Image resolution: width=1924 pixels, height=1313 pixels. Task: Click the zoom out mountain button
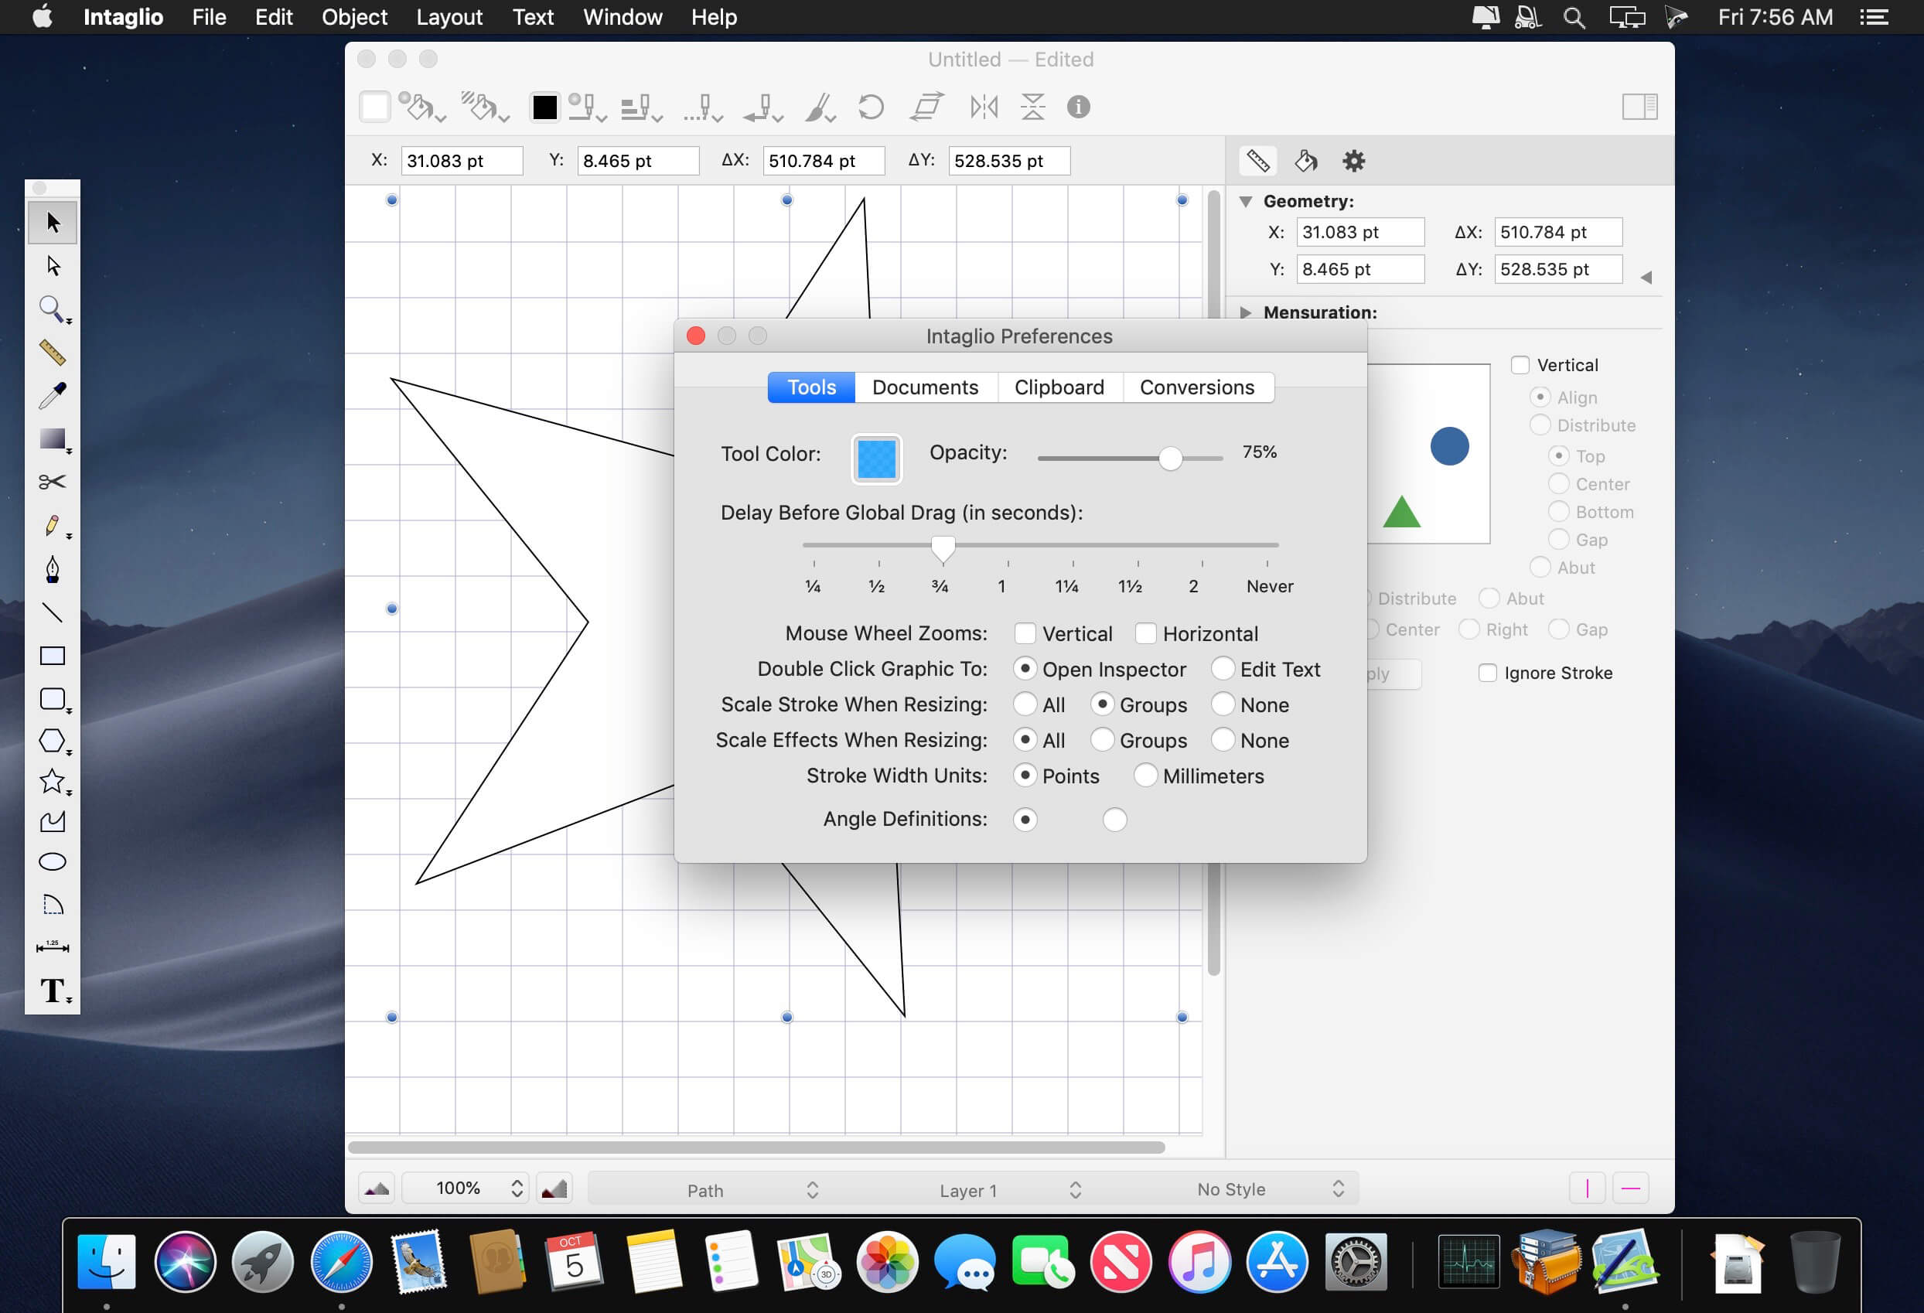(x=377, y=1188)
